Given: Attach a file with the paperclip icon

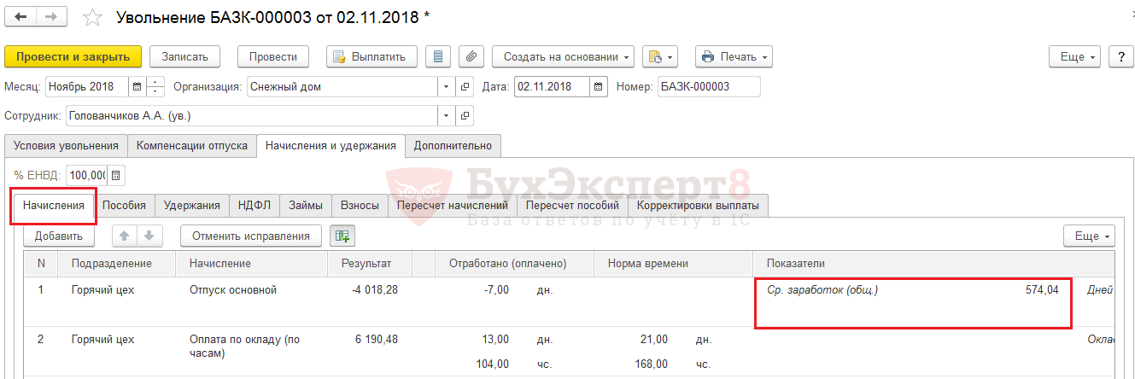Looking at the screenshot, I should coord(471,57).
